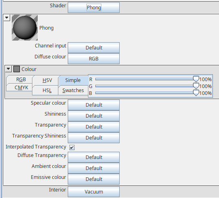Switch to the HSV colour tab
The image size is (219, 198).
(x=47, y=80)
